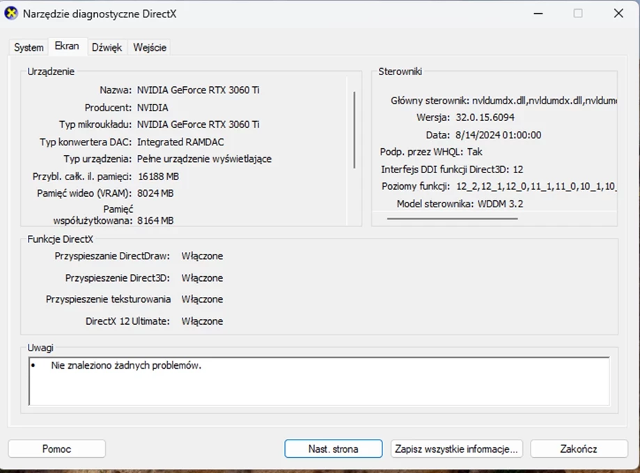Go to the Wejście tab
Screen dimensions: 640x473
pos(150,47)
